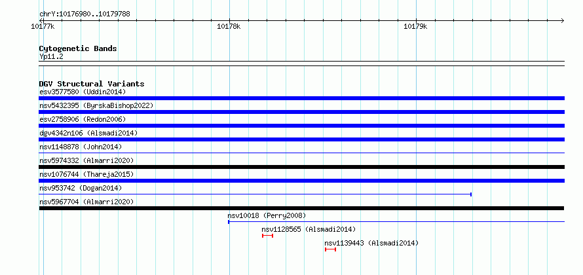Click nsv10018 (Perry2008) variant label
This screenshot has width=583, height=275.
[267, 215]
